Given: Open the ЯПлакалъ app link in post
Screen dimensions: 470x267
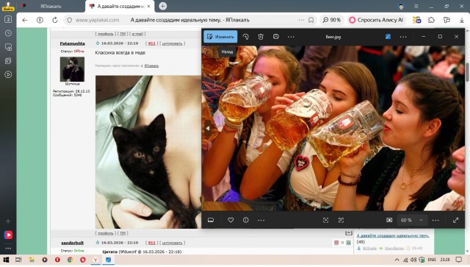Looking at the screenshot, I should [151, 65].
